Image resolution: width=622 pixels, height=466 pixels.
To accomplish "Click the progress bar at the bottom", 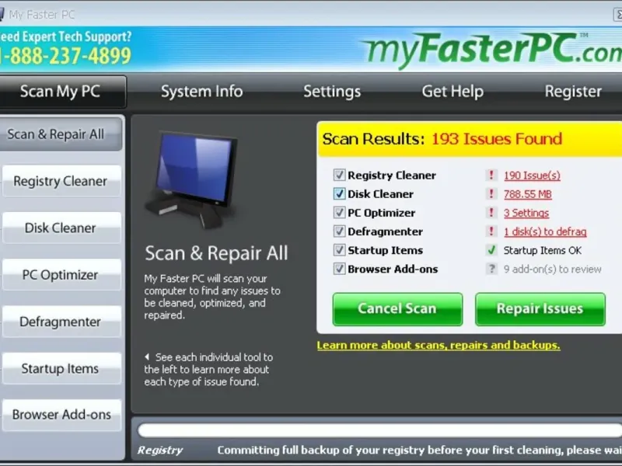I will 379,430.
